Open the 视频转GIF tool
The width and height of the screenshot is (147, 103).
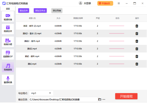[8, 54]
